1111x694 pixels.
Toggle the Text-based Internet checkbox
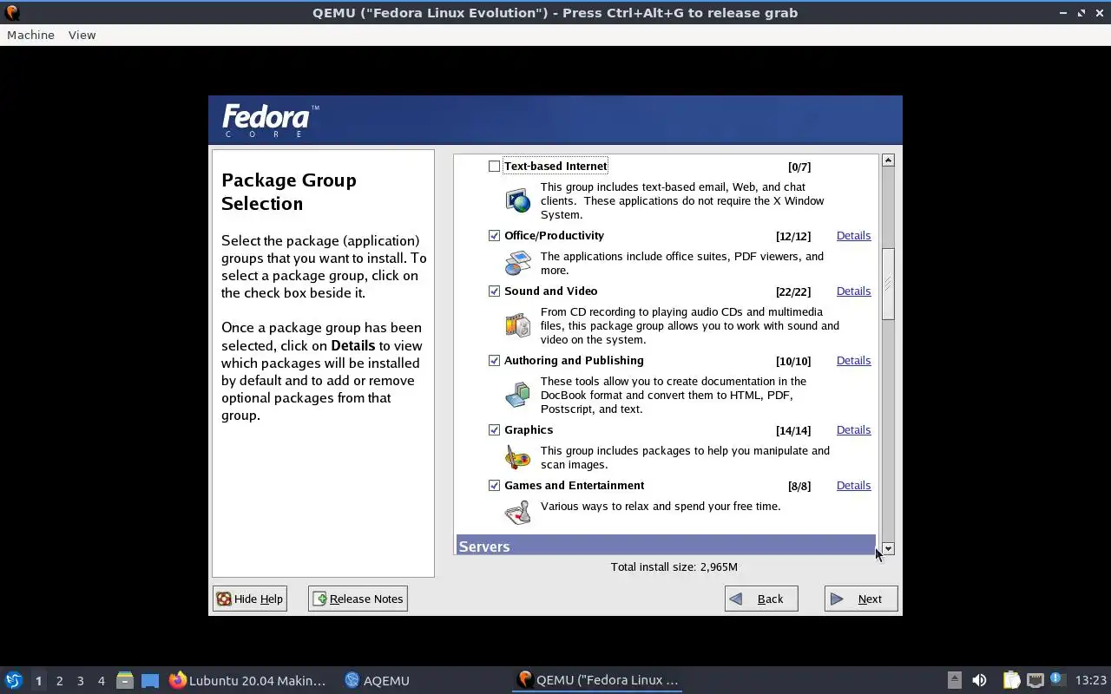click(494, 166)
